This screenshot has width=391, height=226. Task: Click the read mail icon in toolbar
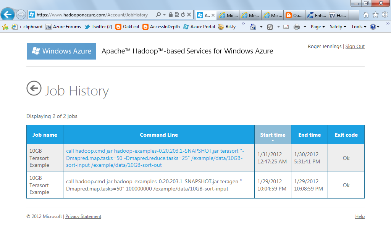286,27
